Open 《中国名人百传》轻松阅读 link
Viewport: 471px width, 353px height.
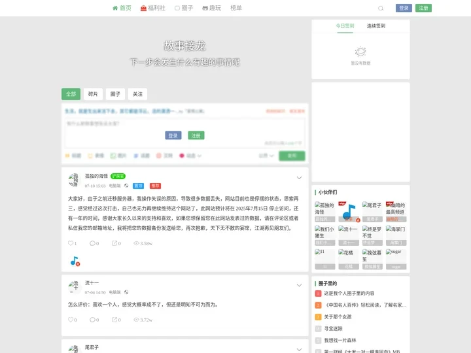click(365, 305)
